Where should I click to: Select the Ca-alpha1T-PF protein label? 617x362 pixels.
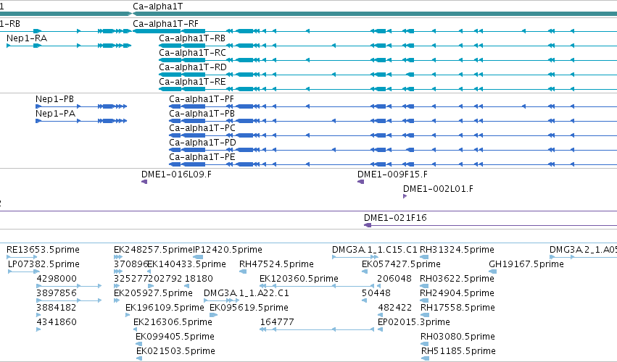(202, 99)
